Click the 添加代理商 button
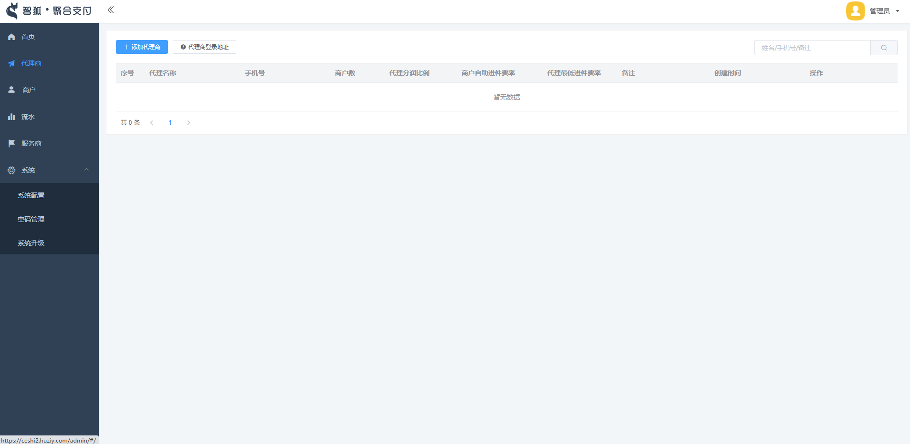The height and width of the screenshot is (444, 910). (142, 47)
